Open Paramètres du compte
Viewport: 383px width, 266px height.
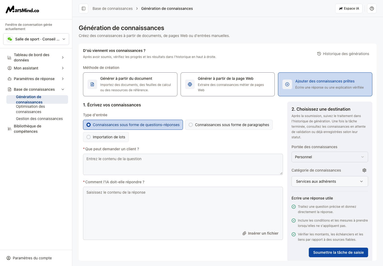pos(29,258)
